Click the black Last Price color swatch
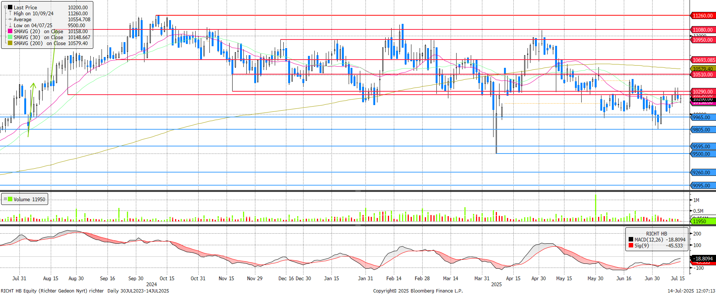Screen dimensions: 716x294 (x=10, y=7)
